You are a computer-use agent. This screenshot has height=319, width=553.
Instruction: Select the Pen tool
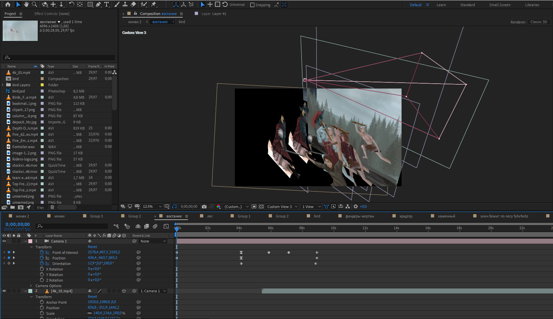[98, 5]
